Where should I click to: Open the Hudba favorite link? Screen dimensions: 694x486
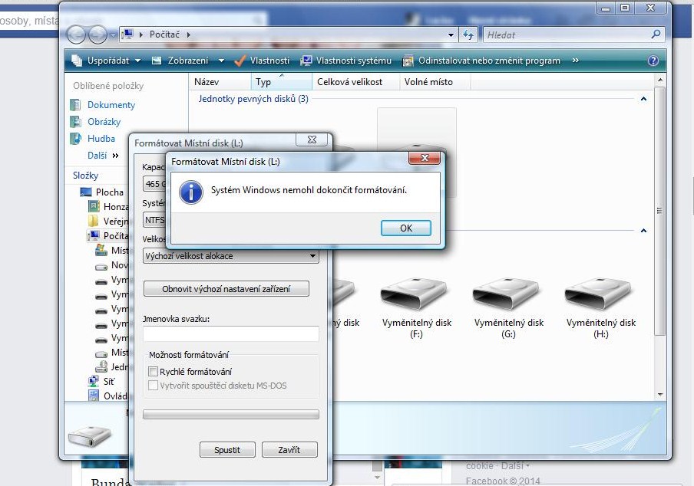101,139
